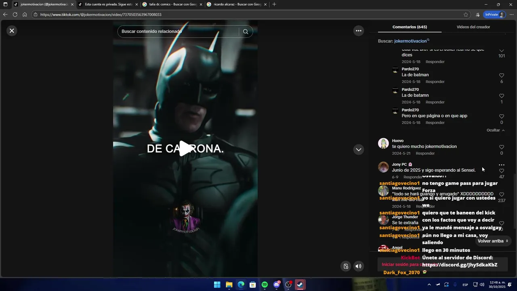Focus the 'Buscar contenido relacionado' search field
Screen dimensions: 517x291
tap(179, 32)
